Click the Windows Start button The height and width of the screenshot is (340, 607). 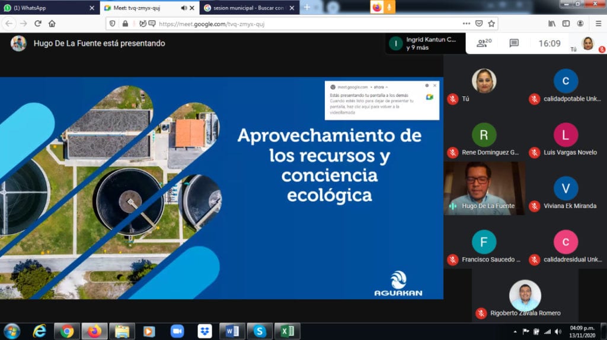12,331
